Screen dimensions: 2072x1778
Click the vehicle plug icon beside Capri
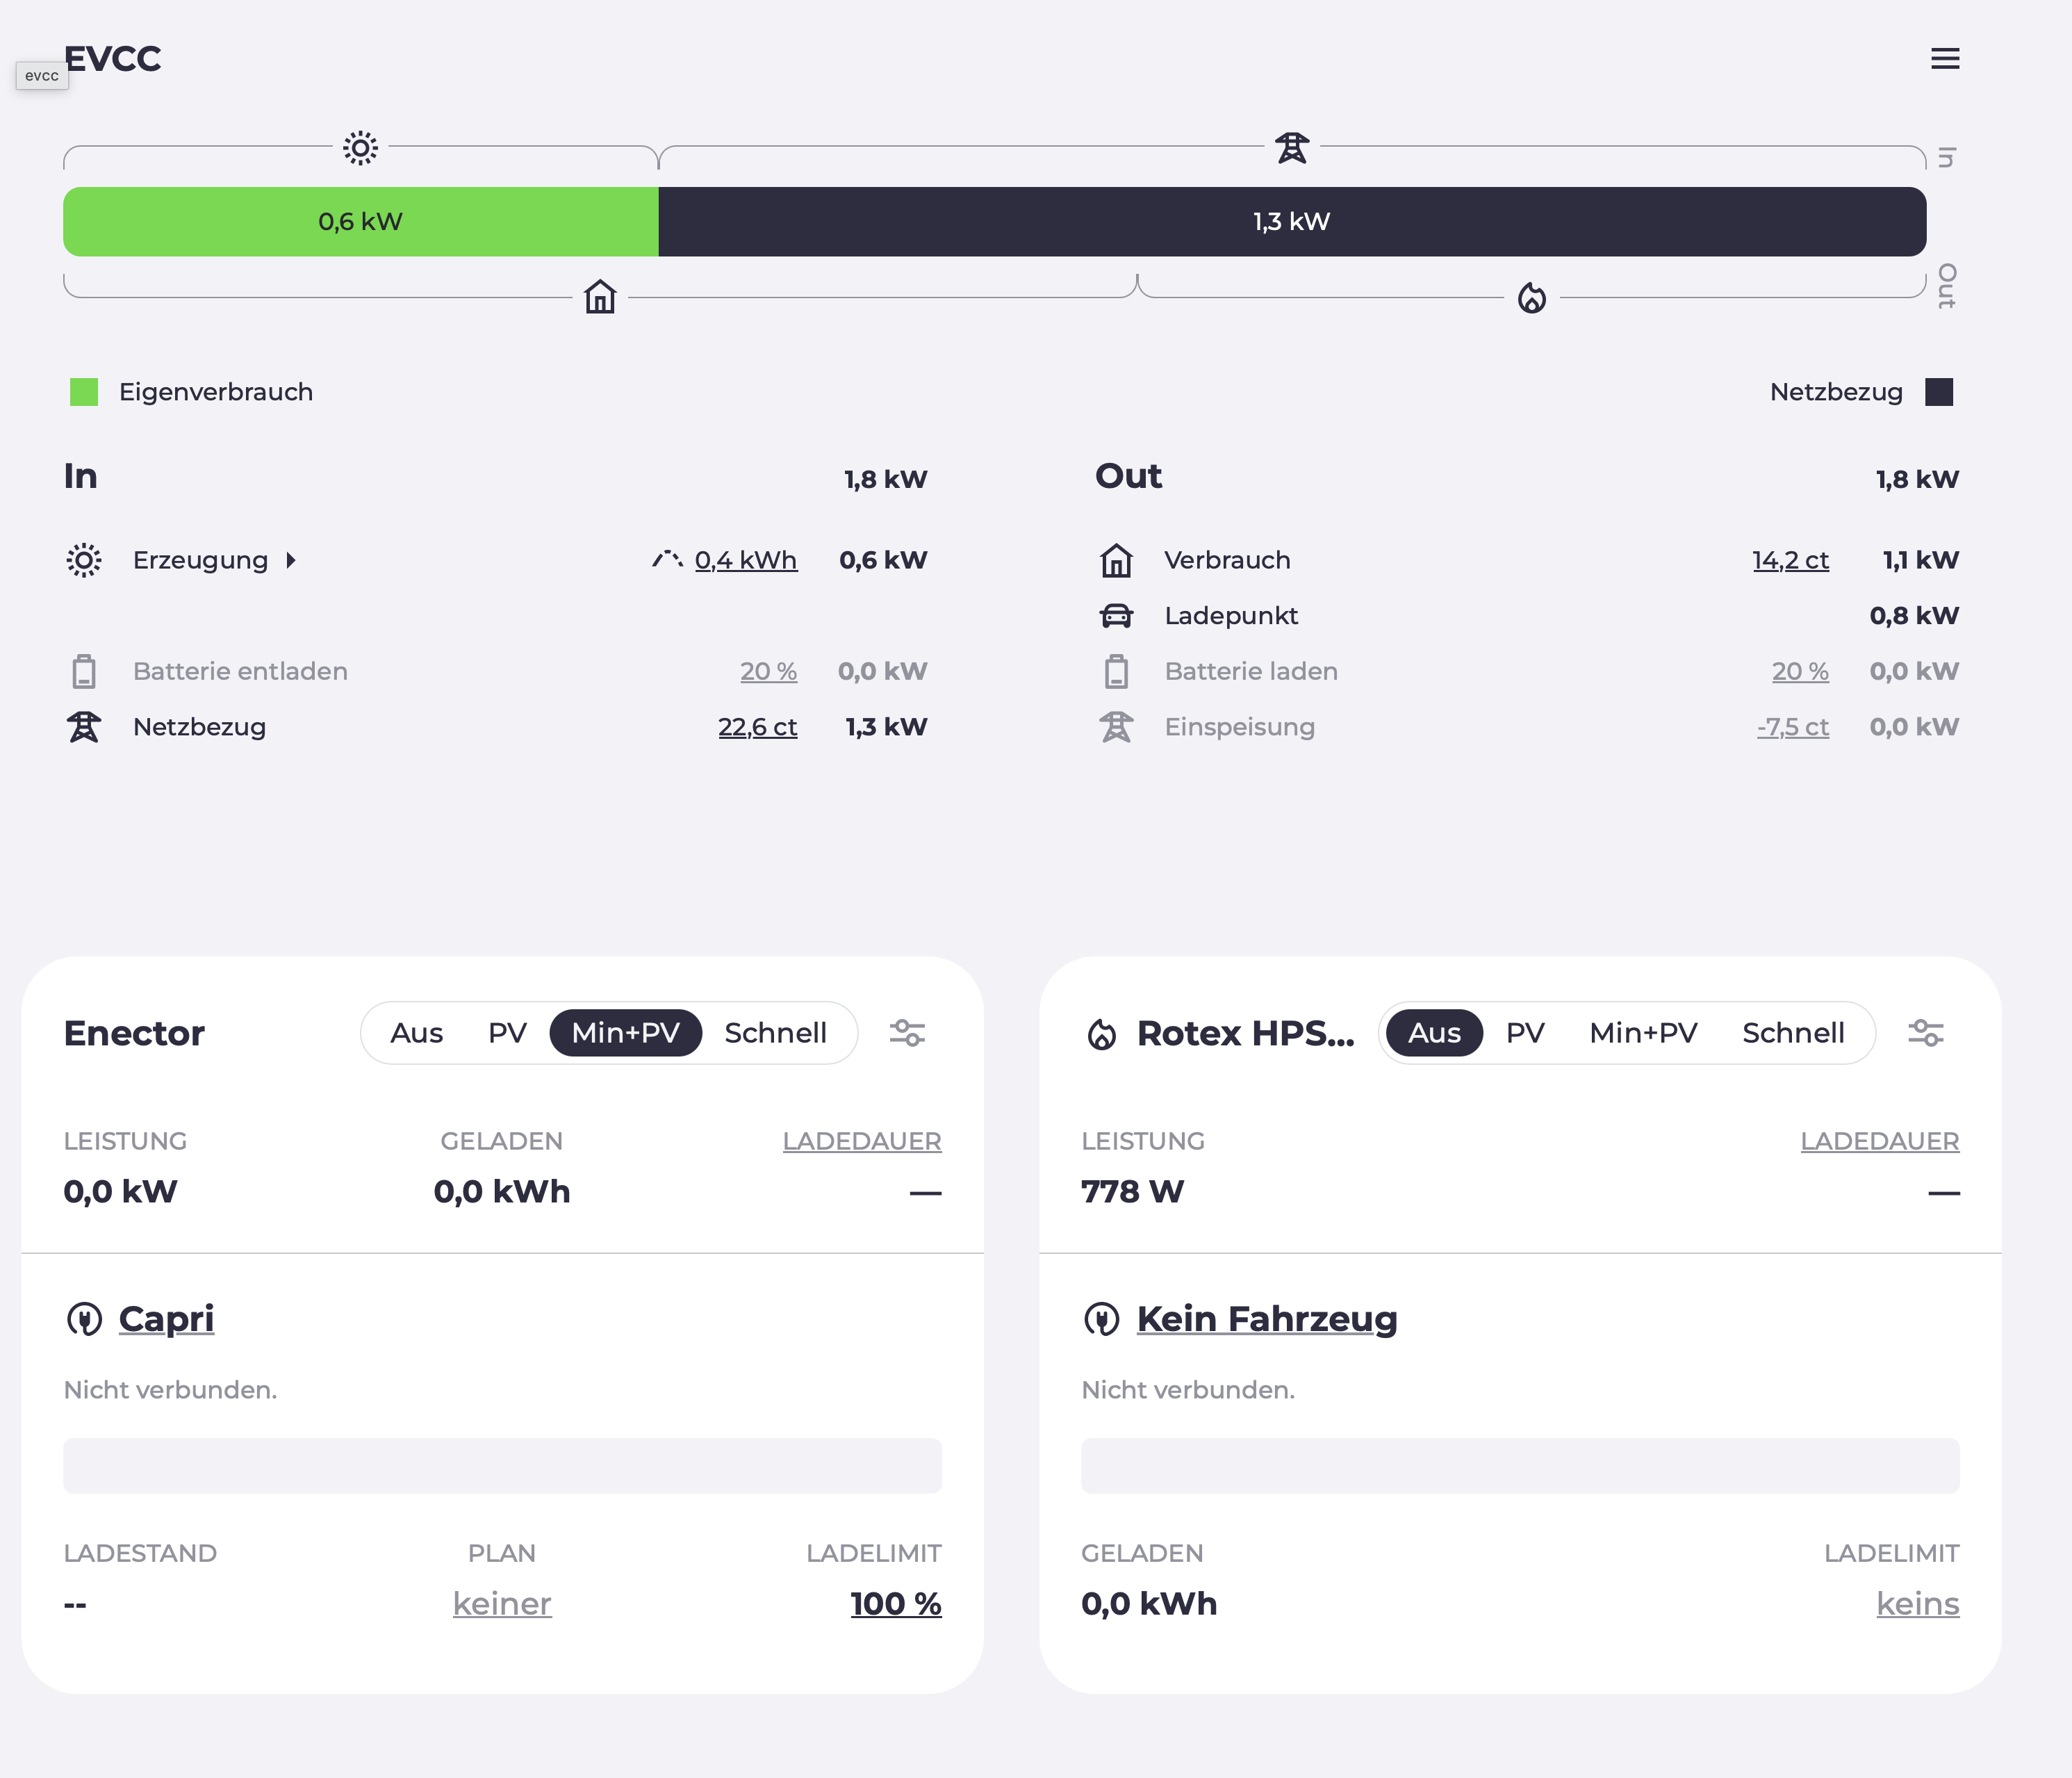pos(84,1319)
